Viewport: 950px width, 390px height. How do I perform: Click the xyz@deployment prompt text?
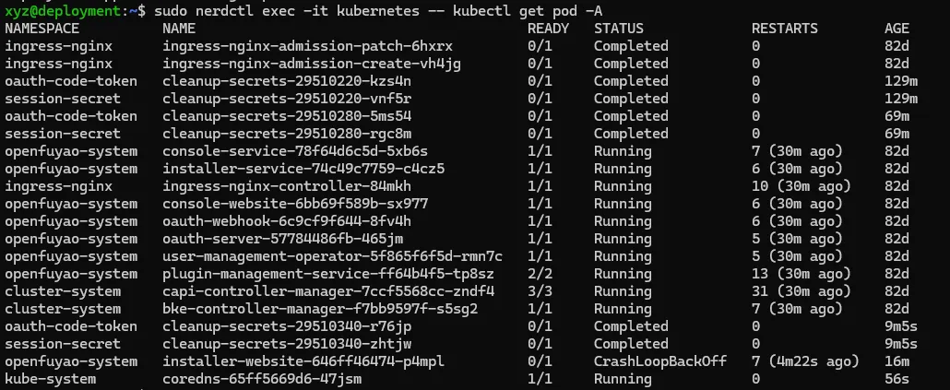[63, 10]
